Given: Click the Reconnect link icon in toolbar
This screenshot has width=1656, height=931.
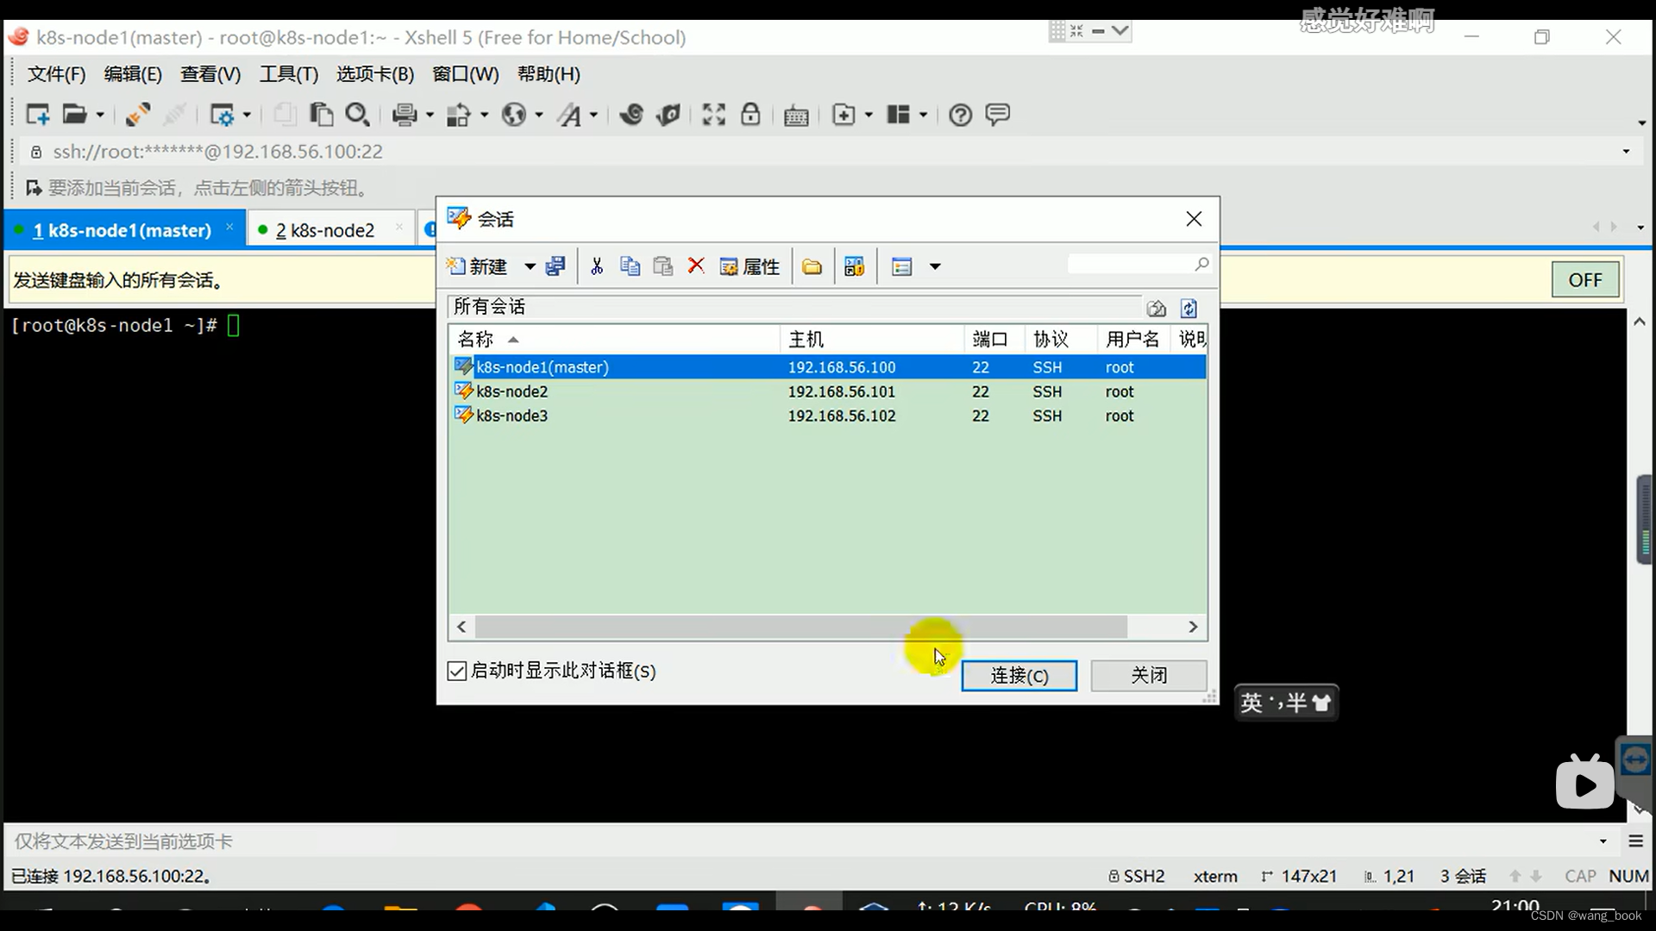Looking at the screenshot, I should click(x=138, y=115).
